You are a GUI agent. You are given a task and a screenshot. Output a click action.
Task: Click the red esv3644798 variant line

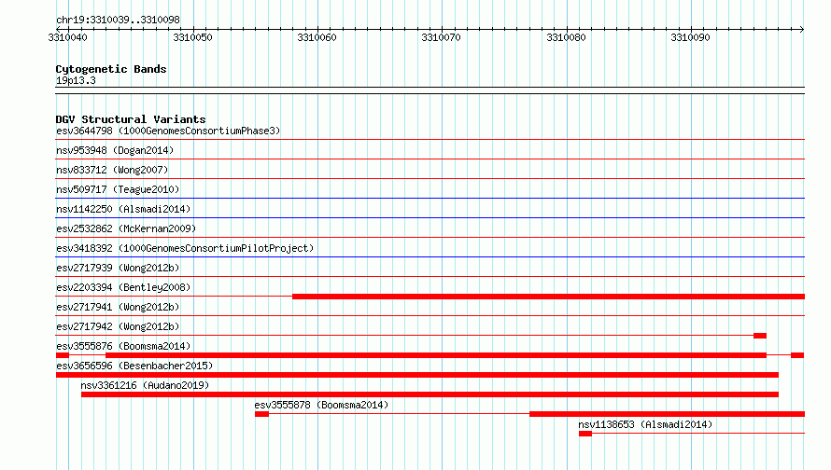[430, 140]
